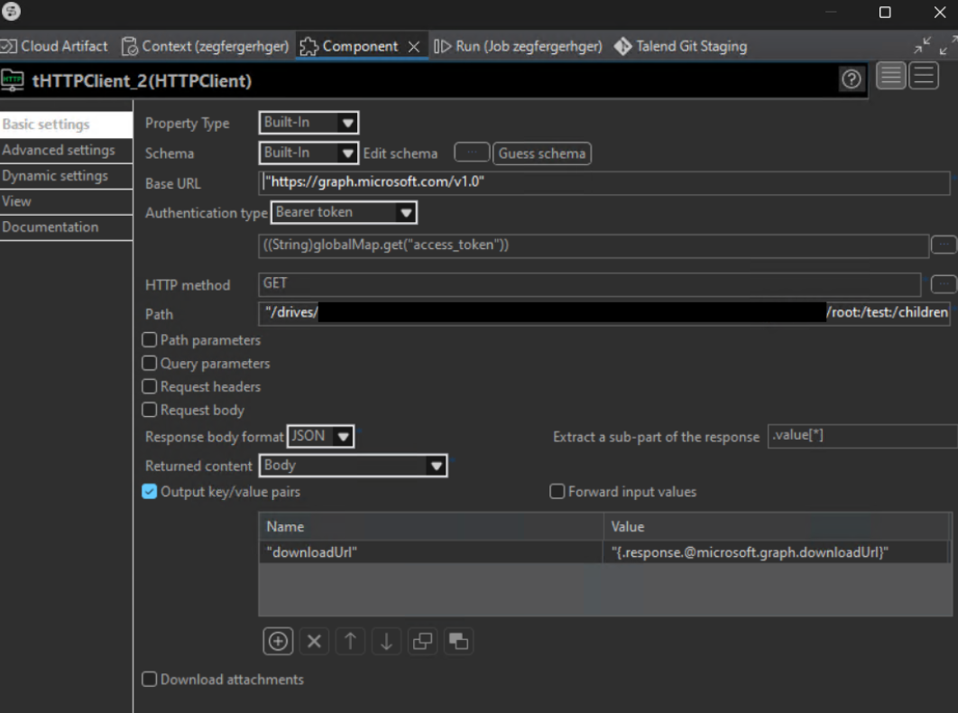This screenshot has height=713, width=958.
Task: Open the Returned content dropdown
Action: [354, 466]
